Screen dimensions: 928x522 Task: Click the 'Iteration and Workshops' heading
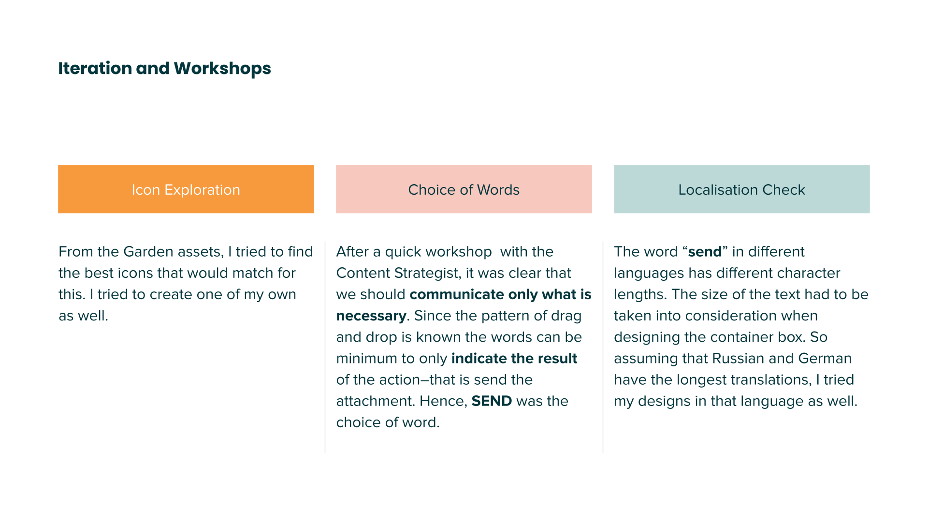click(164, 68)
